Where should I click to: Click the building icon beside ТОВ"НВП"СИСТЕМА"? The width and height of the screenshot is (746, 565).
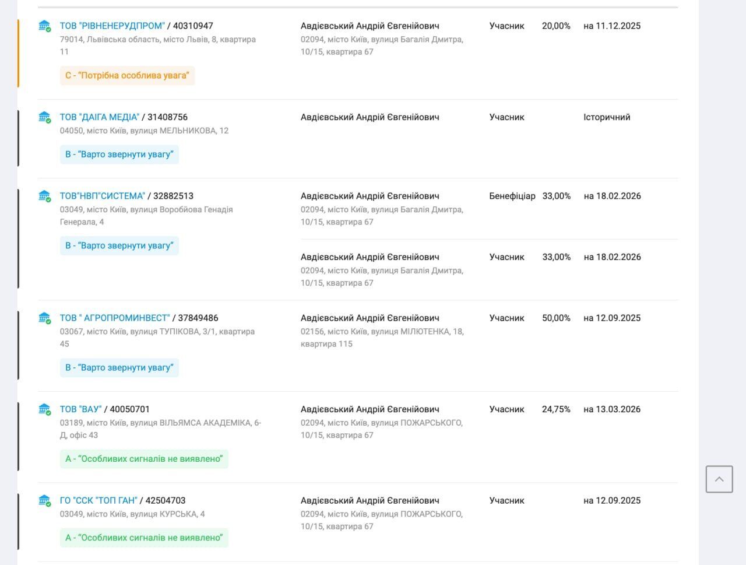(x=44, y=196)
